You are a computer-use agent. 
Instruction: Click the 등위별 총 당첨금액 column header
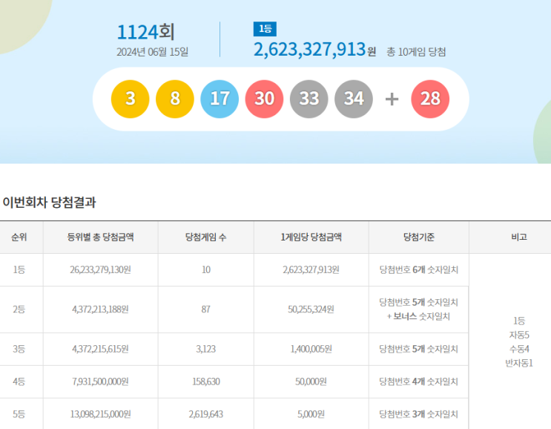click(101, 237)
